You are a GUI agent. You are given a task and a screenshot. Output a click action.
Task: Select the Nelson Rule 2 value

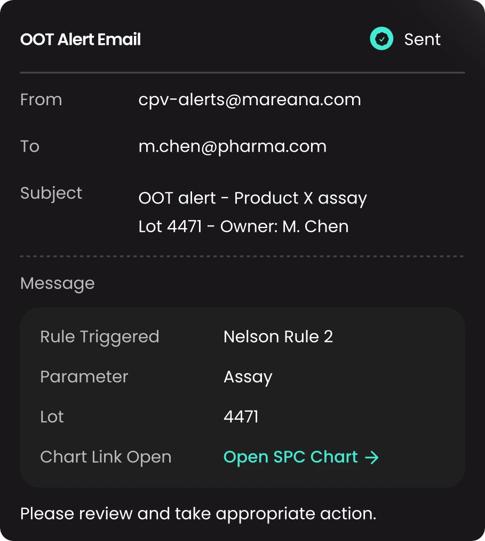278,337
